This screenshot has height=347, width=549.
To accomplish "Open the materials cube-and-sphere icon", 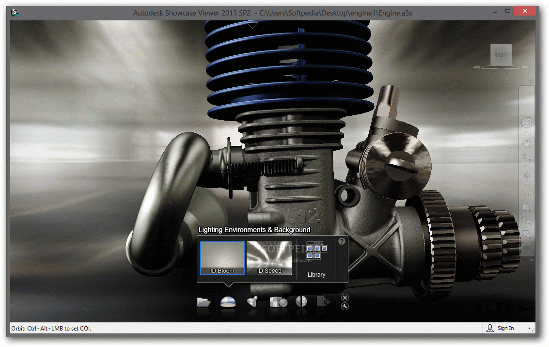I will (x=278, y=302).
